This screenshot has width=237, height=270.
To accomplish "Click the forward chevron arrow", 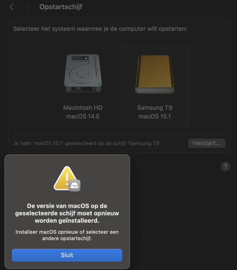I will click(x=28, y=7).
